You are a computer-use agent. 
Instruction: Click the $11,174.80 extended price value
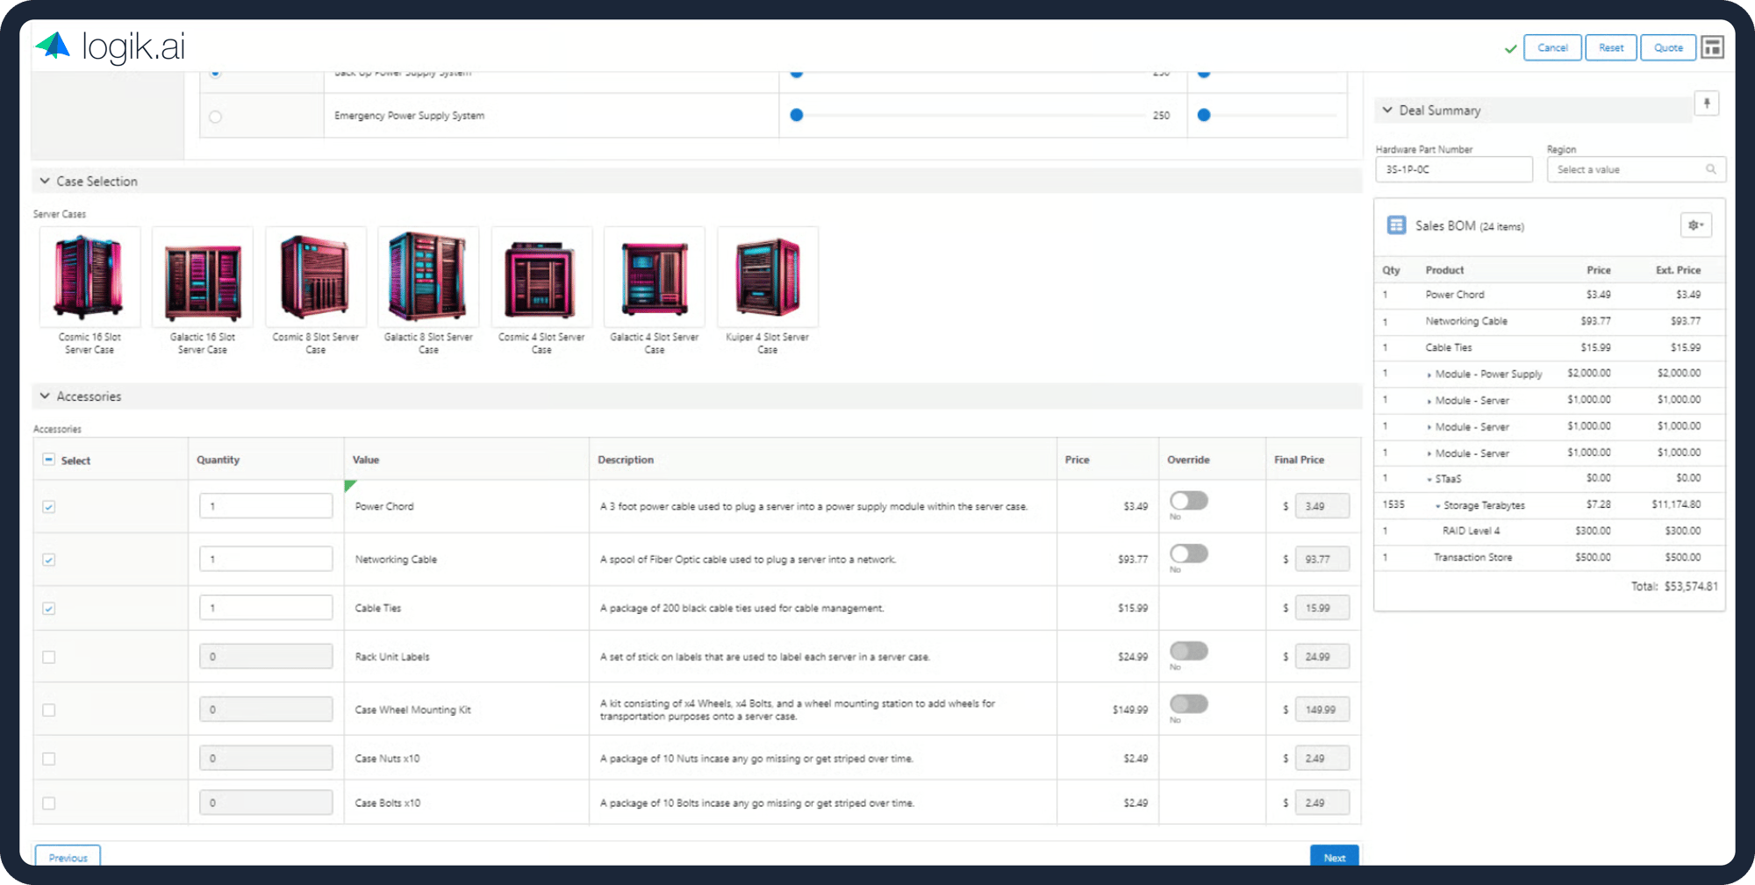1676,505
